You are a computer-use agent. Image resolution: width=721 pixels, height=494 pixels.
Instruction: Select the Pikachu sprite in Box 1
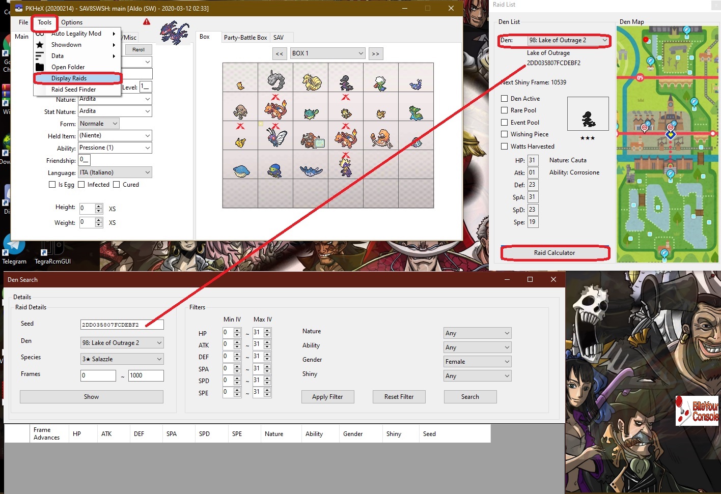pos(240,142)
